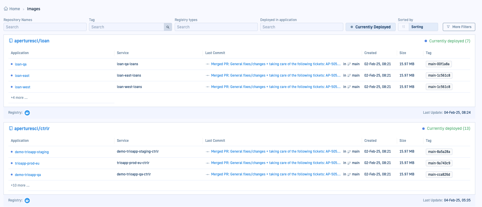Toggle the Currently Deployed filter
Screen dimensions: 482x207
click(370, 27)
